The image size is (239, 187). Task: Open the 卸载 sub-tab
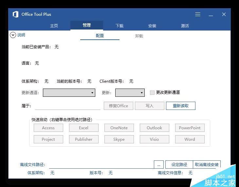[139, 36]
